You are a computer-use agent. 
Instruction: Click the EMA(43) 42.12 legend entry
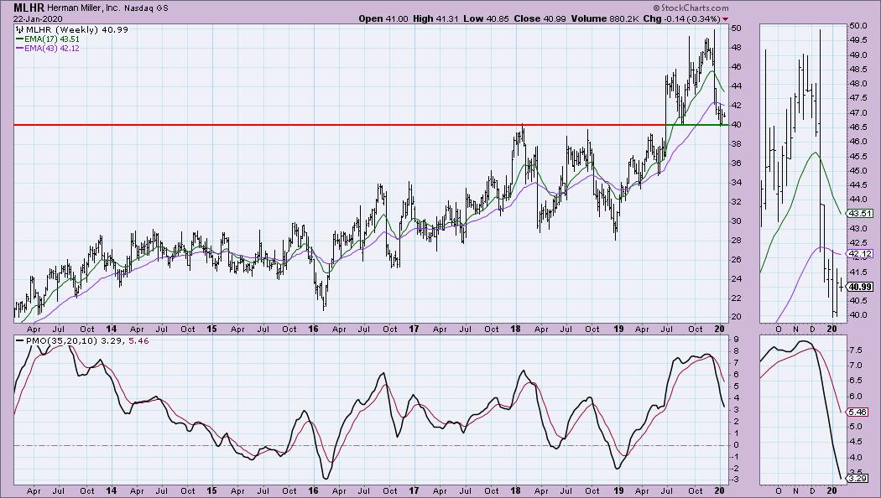pyautogui.click(x=51, y=49)
